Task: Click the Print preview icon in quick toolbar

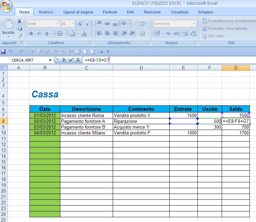Action: [x=93, y=52]
